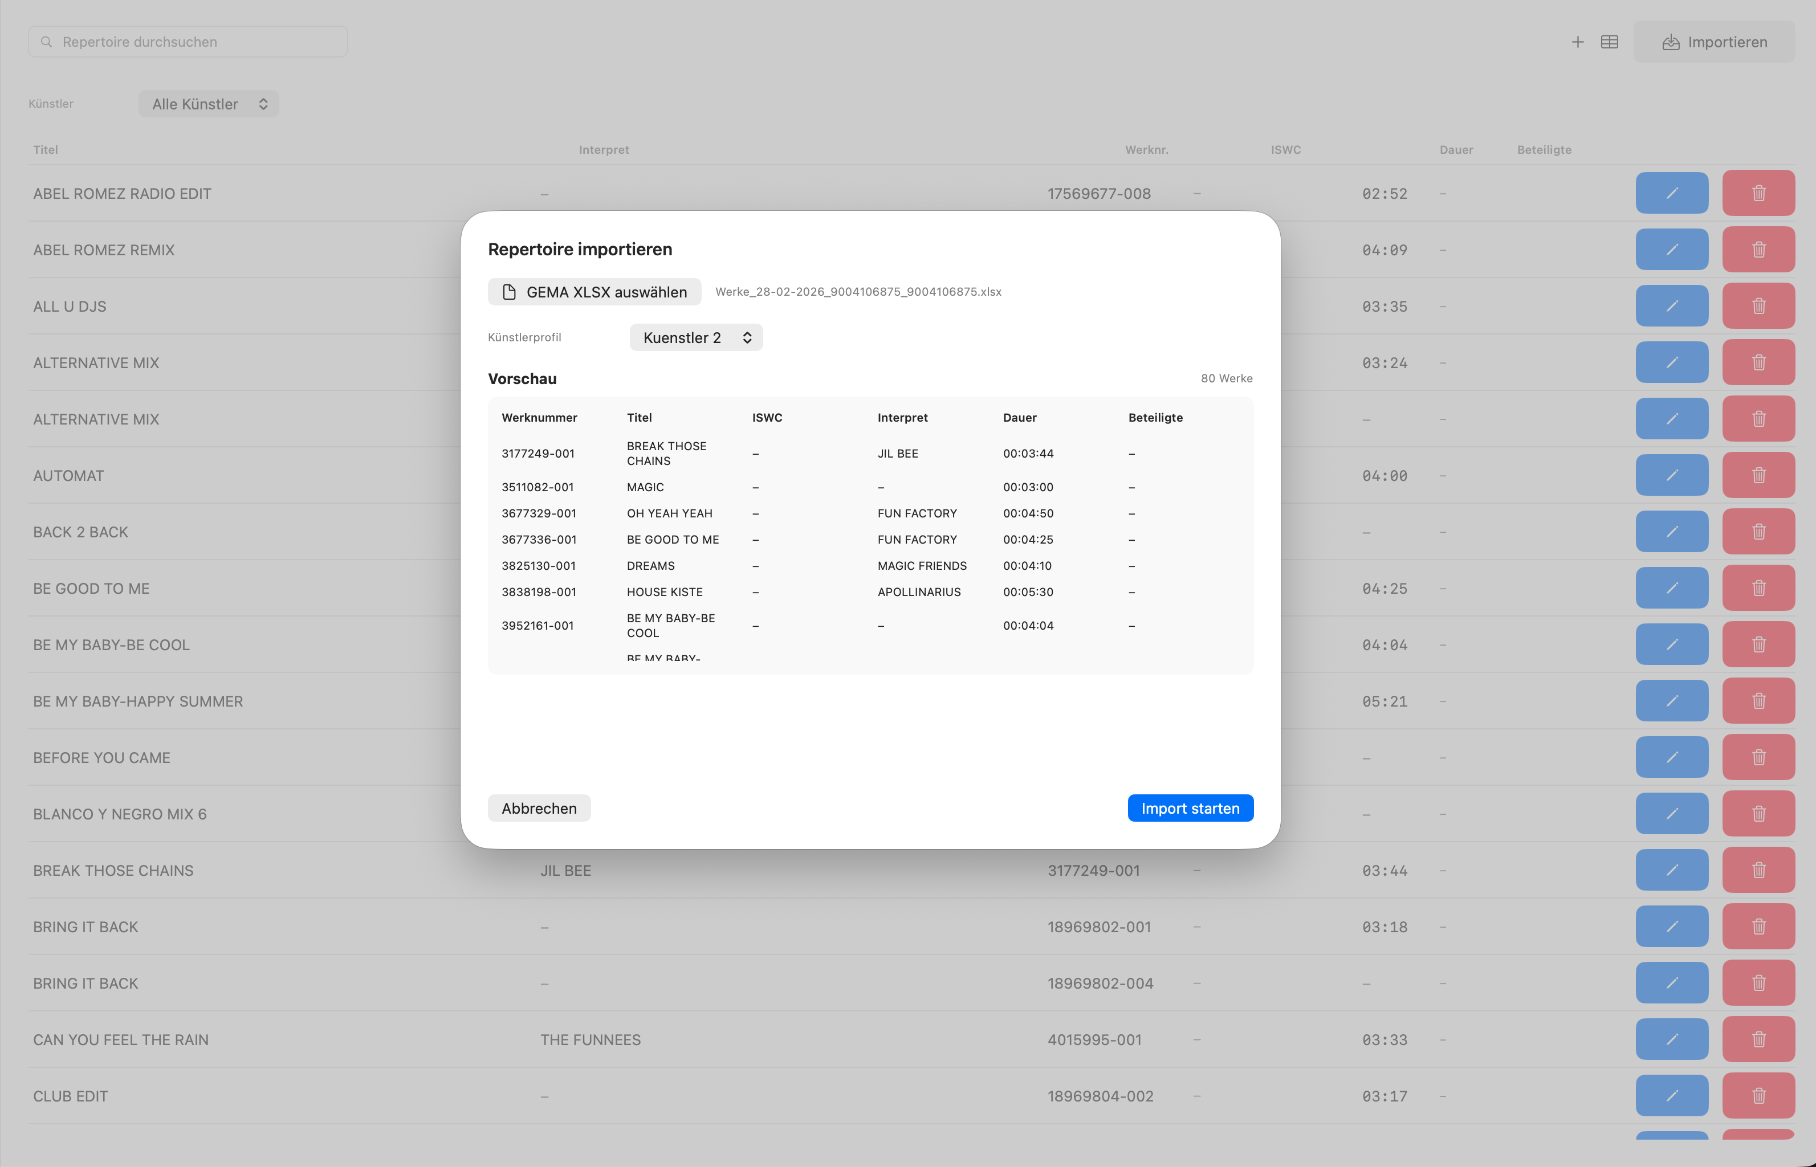
Task: Open the Alle Künstler dropdown
Action: [209, 104]
